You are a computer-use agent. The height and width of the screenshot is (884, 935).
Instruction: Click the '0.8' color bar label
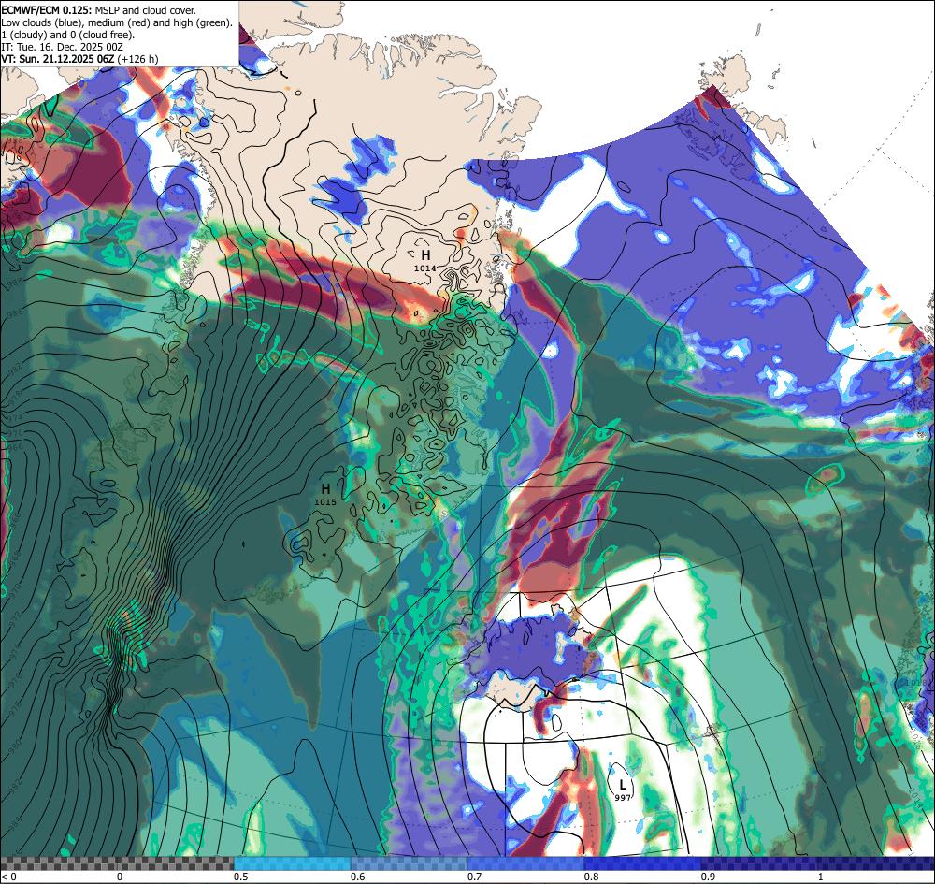[x=592, y=877]
